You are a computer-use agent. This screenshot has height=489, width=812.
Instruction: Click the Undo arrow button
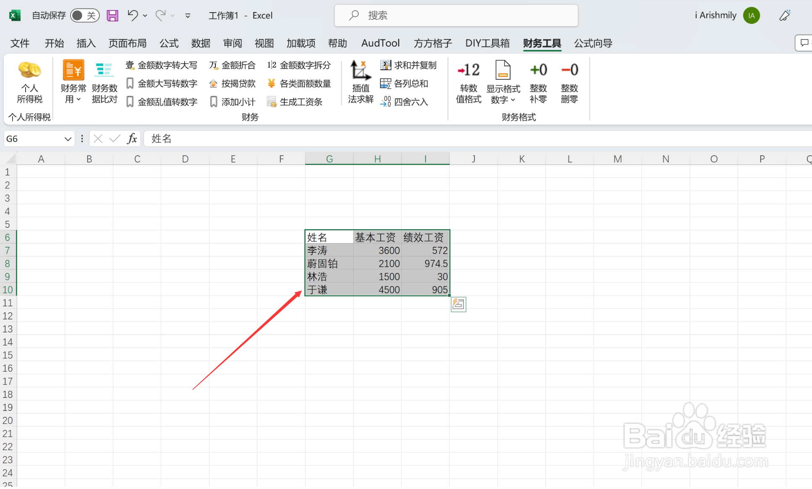(x=133, y=16)
